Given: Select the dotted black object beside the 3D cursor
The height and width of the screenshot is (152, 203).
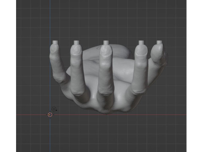Looking at the screenshot, I should 54,109.
